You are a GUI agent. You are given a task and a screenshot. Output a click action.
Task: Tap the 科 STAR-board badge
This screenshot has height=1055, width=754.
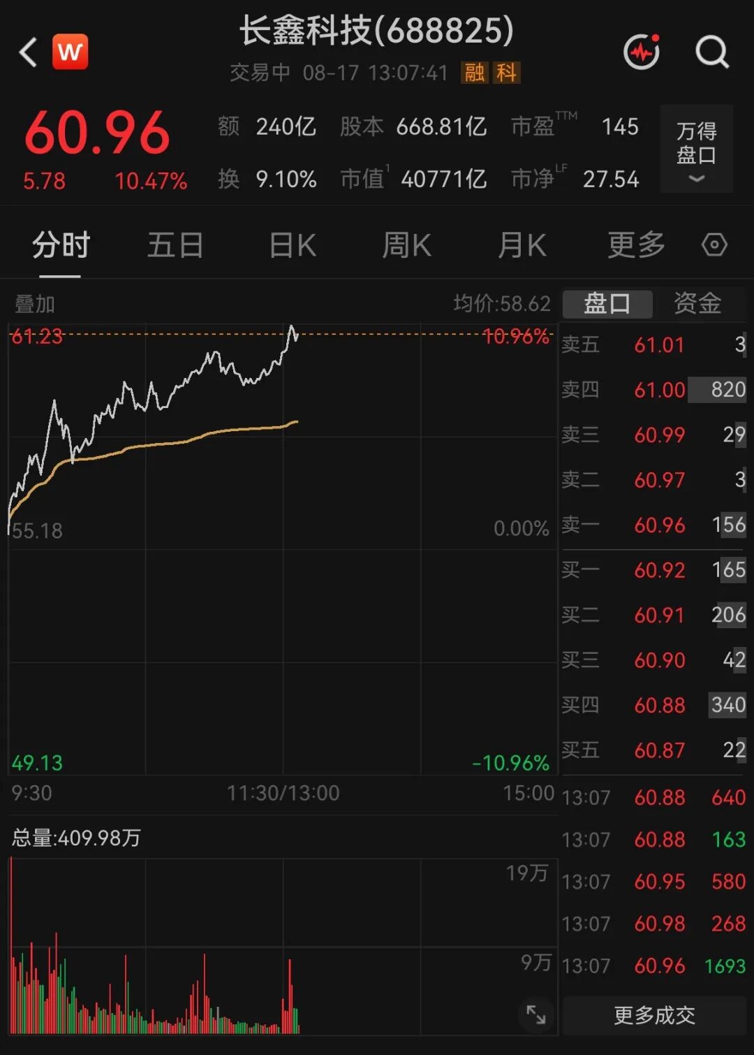coord(506,72)
